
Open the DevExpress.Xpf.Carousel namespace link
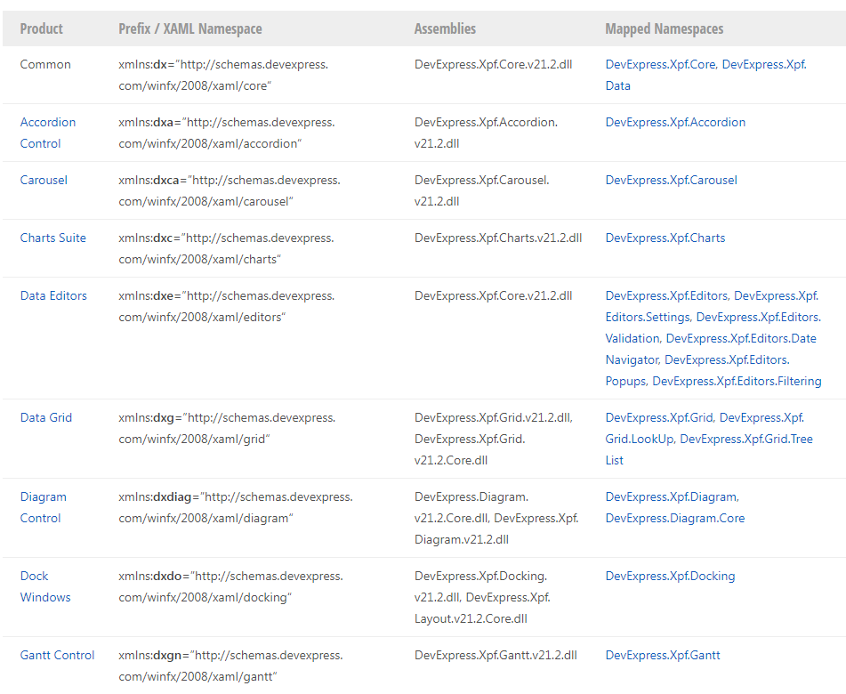click(x=671, y=181)
